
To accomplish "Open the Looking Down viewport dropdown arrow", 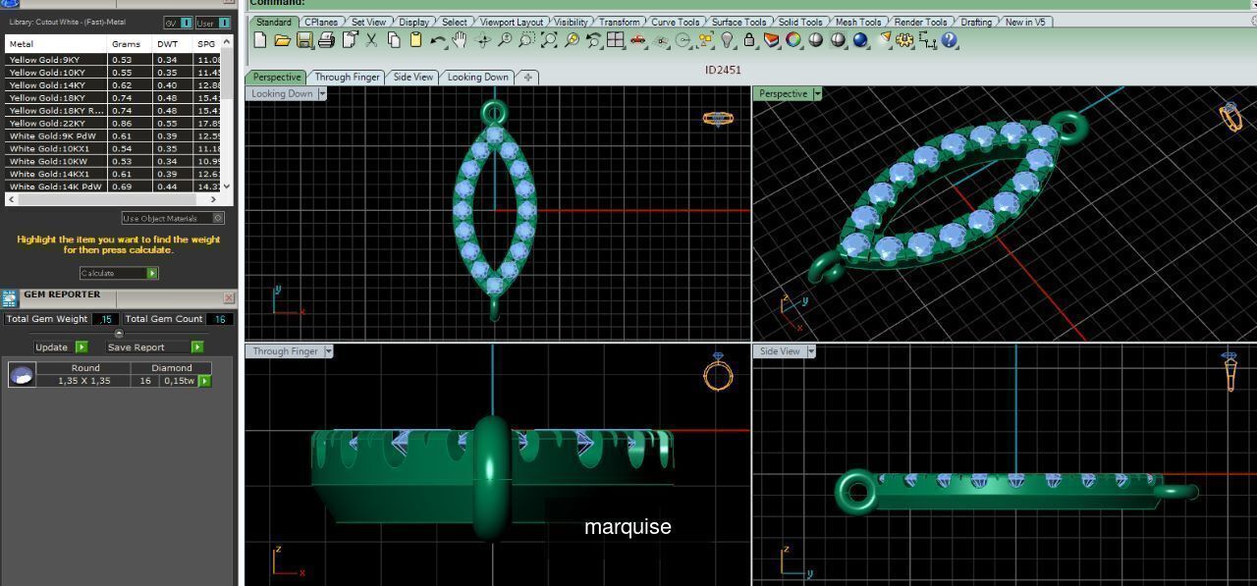I will point(322,94).
